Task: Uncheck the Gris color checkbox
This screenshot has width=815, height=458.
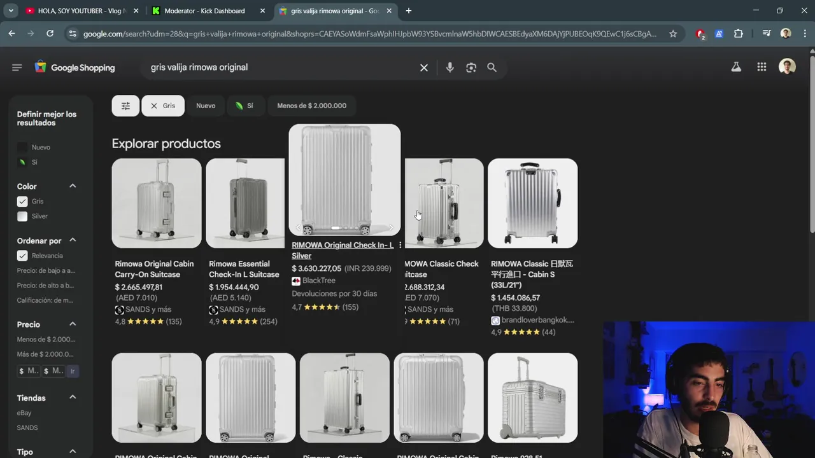Action: click(x=22, y=201)
